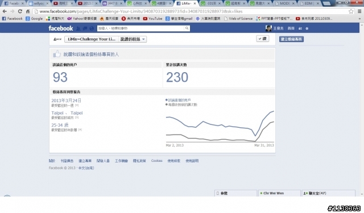364x213 pixels.
Task: Focus the Facebook search field
Action: [x=140, y=28]
